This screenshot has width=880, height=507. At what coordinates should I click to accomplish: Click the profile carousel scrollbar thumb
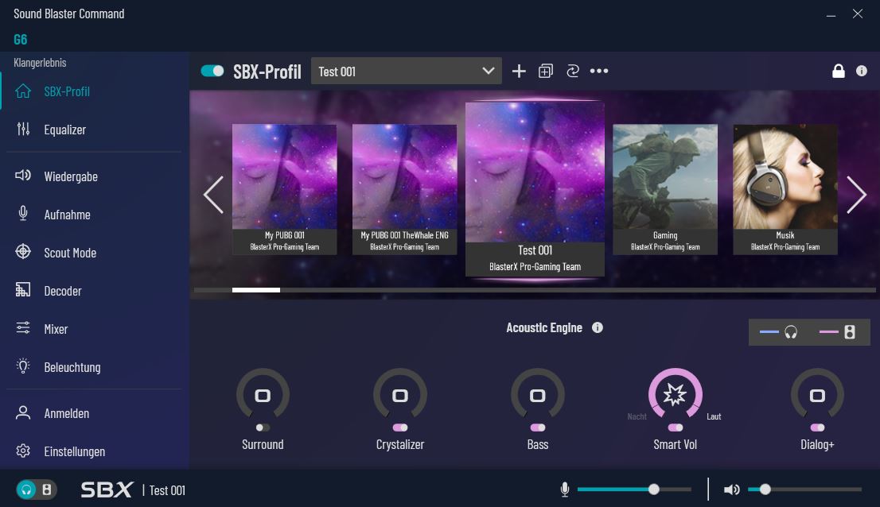click(x=256, y=290)
